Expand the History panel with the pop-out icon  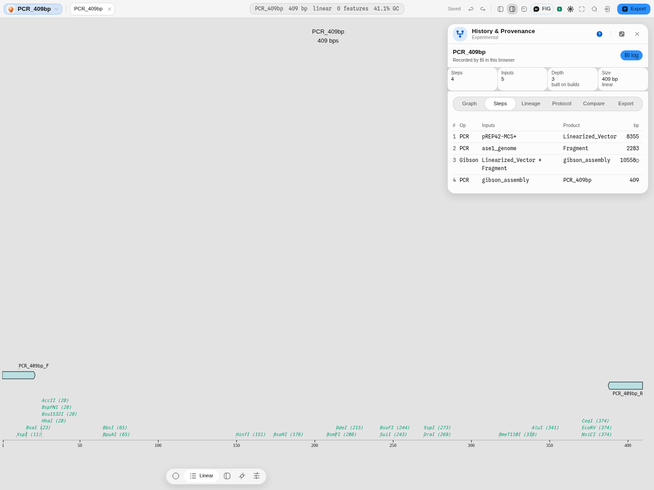point(622,34)
